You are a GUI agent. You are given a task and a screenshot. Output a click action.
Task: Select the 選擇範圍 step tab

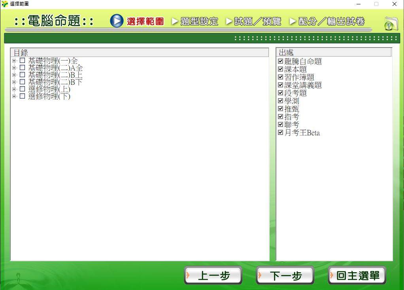pos(145,21)
